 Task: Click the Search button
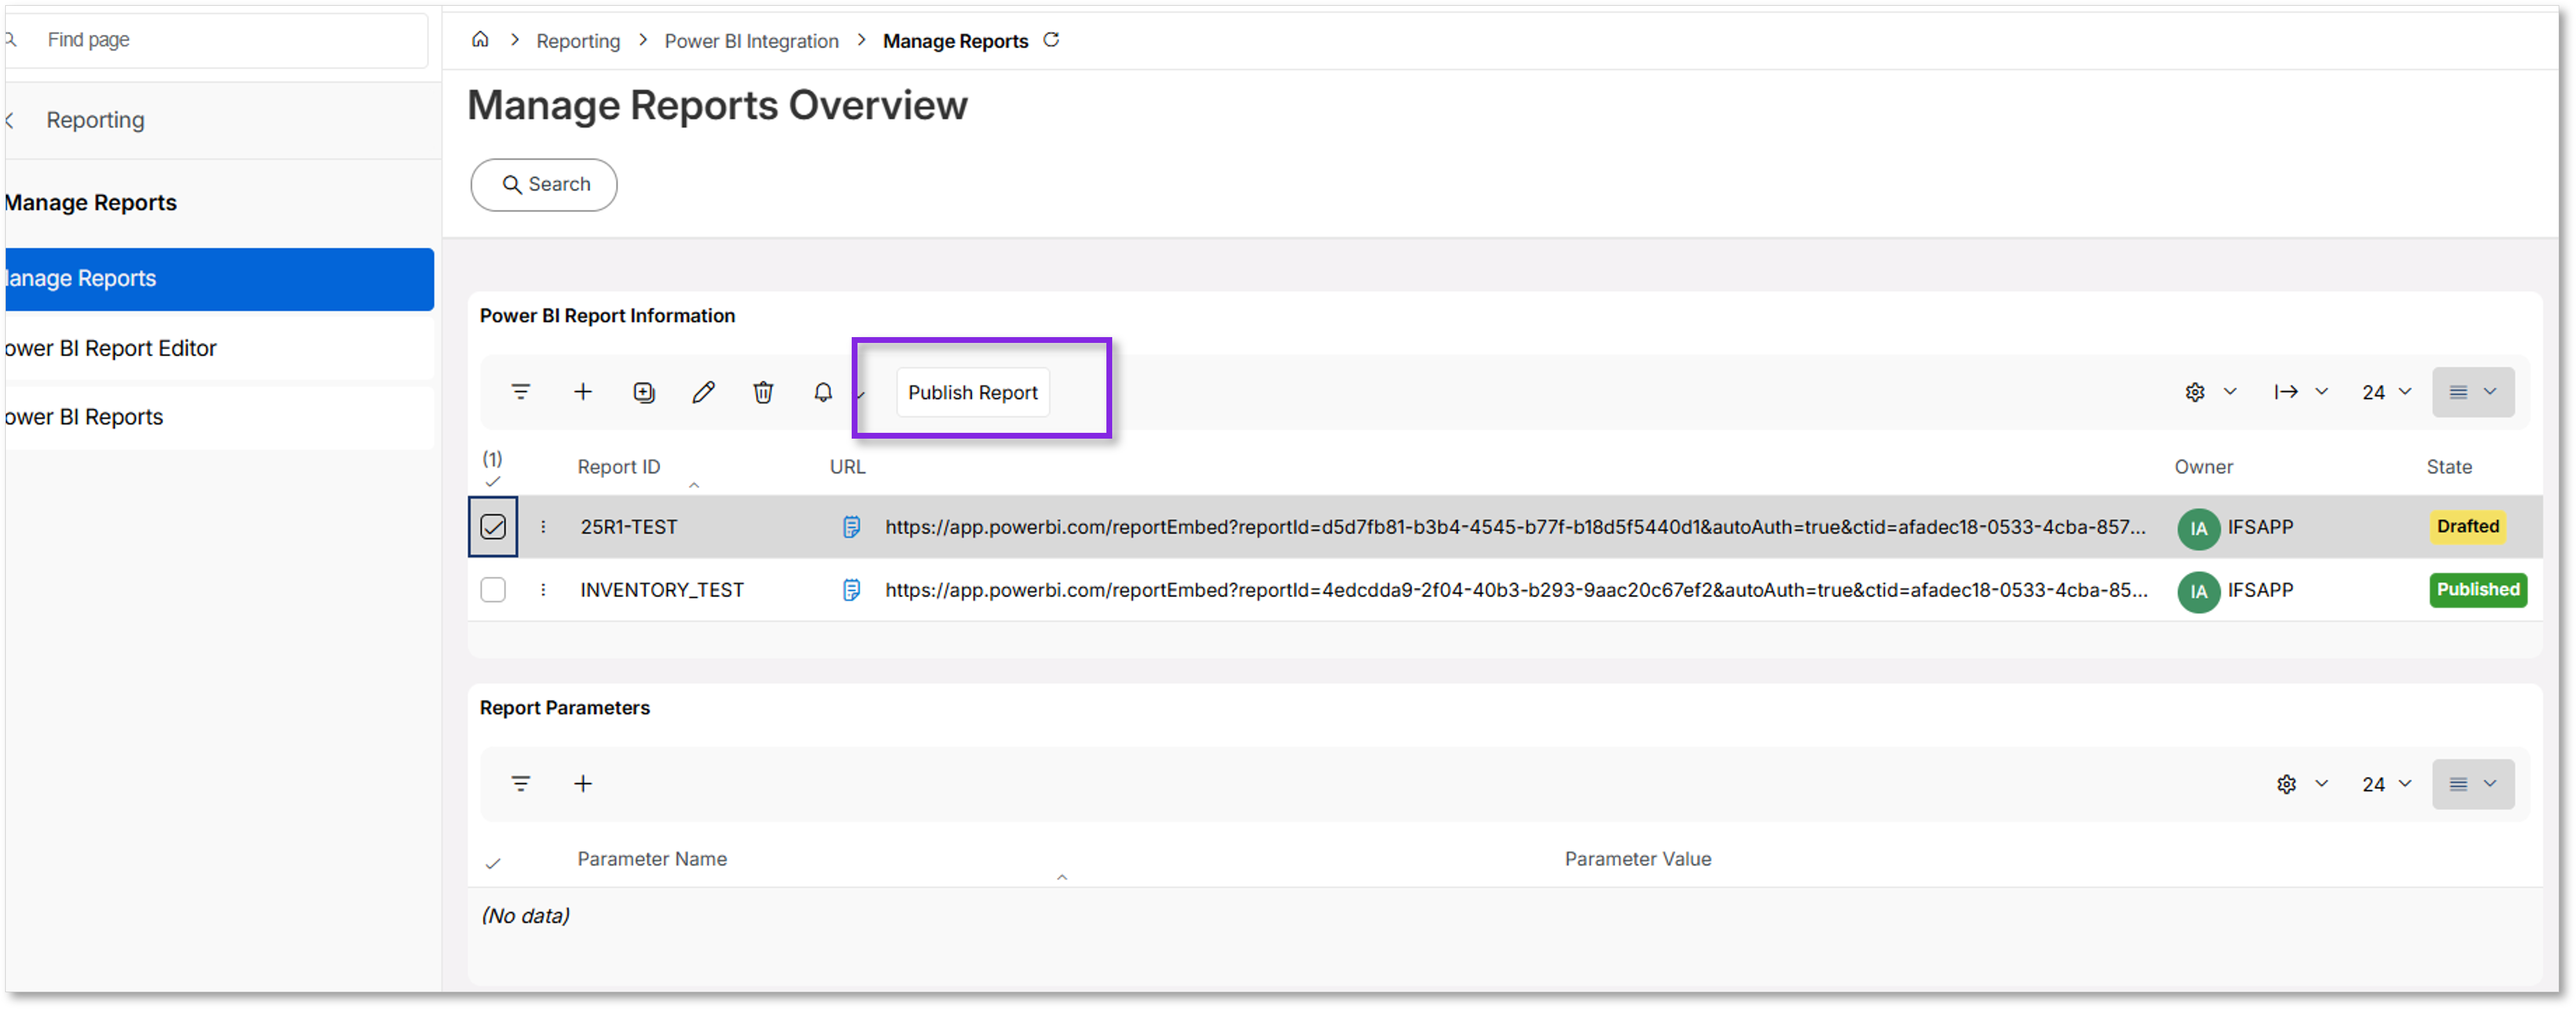pos(543,184)
